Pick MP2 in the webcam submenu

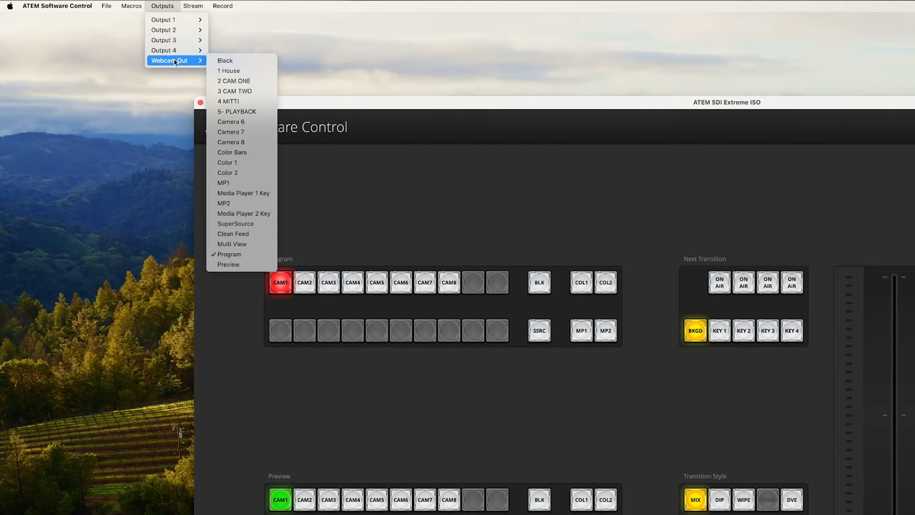click(242, 204)
